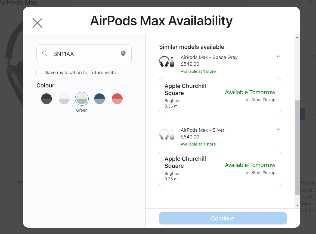Open the Silver AirPods Max thumbnail

(x=167, y=134)
